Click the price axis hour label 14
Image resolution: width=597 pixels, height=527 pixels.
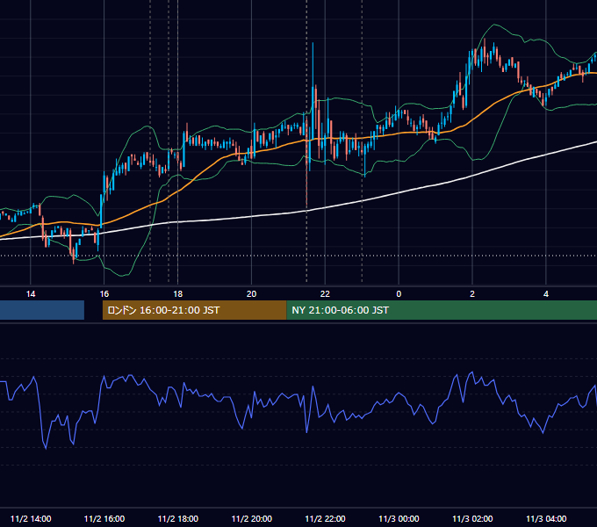tap(31, 294)
